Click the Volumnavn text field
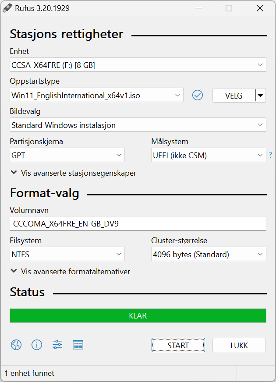Image resolution: width=276 pixels, height=382 pixels. coord(138,224)
